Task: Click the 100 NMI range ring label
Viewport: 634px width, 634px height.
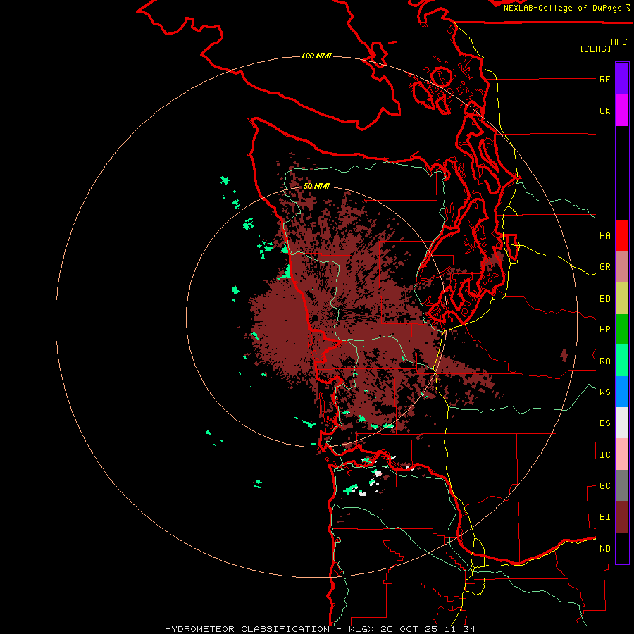Action: coord(316,56)
